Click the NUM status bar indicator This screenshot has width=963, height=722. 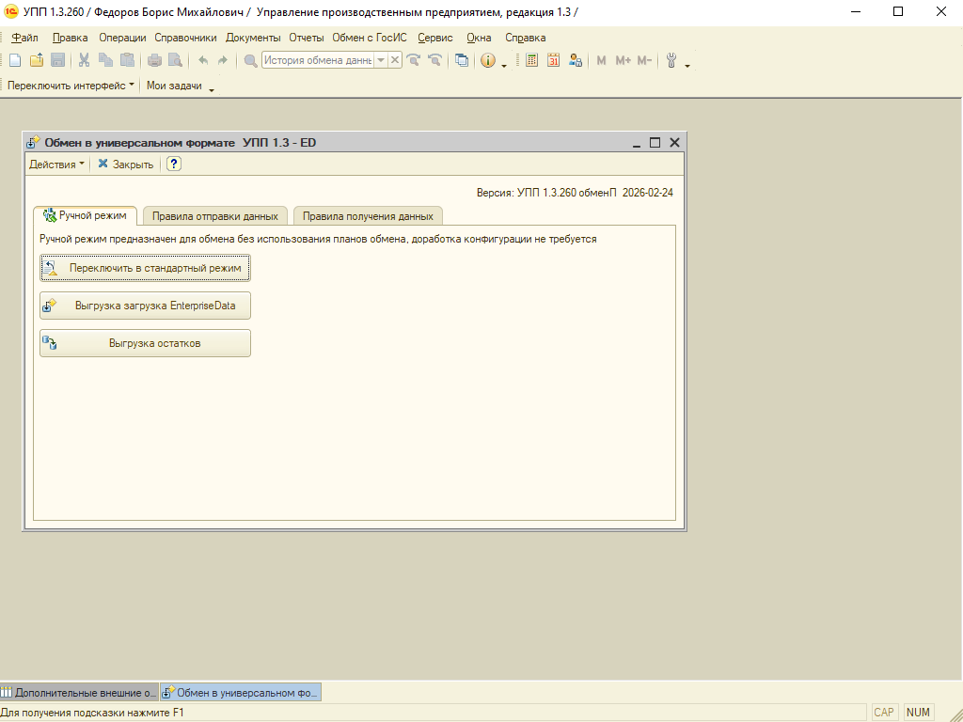(x=918, y=713)
